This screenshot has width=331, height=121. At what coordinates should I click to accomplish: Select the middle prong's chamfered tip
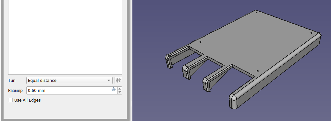186,72
